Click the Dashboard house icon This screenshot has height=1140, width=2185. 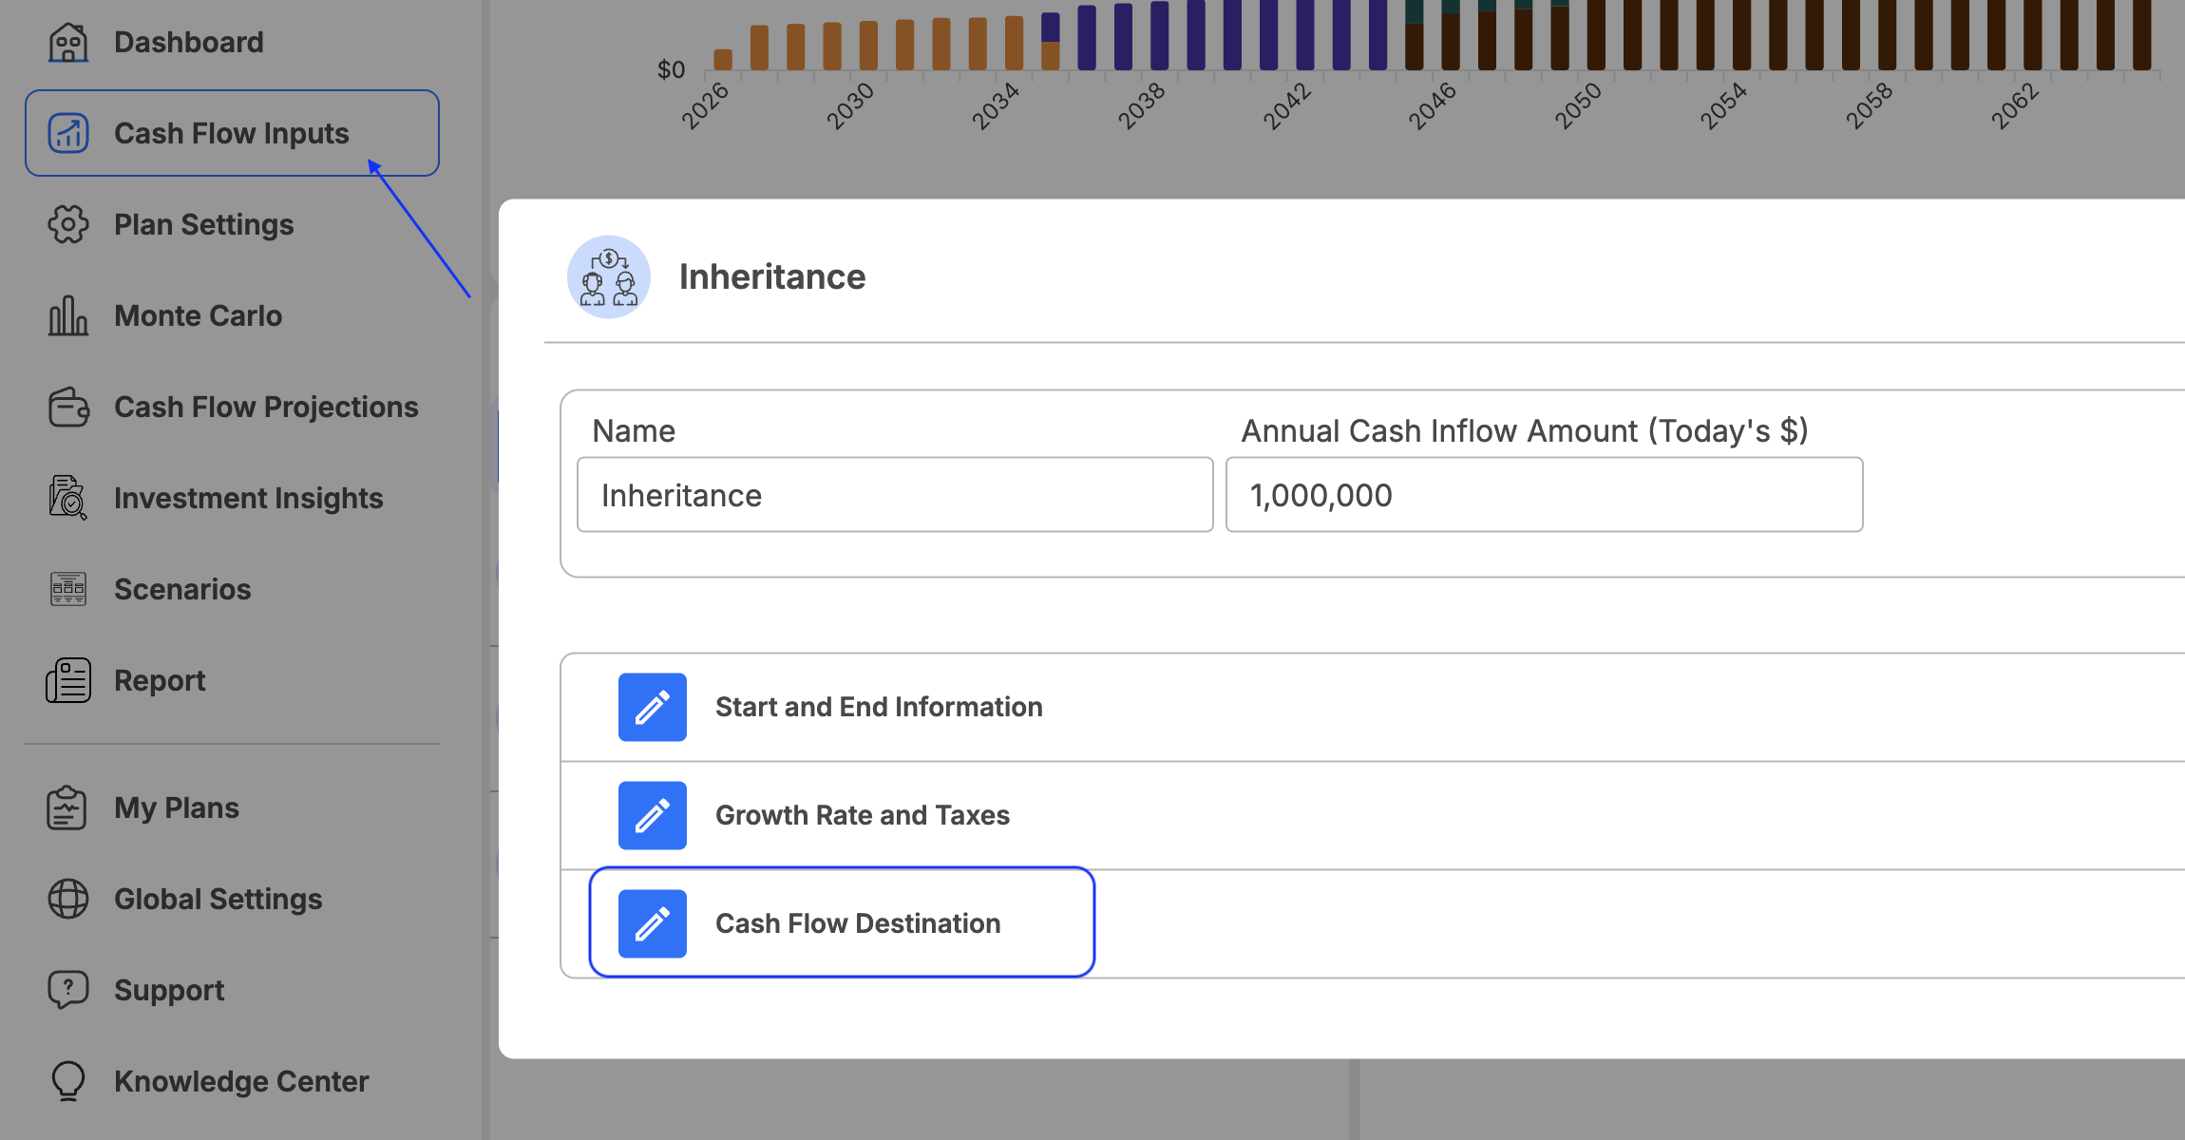68,43
